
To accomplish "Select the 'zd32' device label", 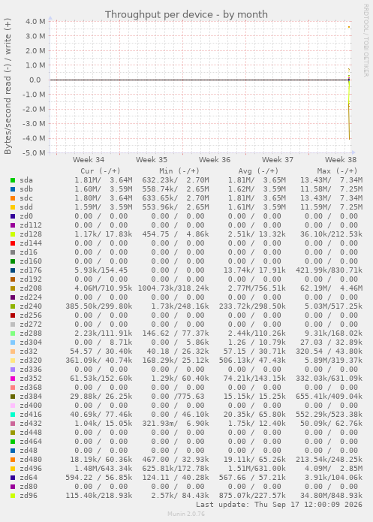I will click(x=29, y=352).
